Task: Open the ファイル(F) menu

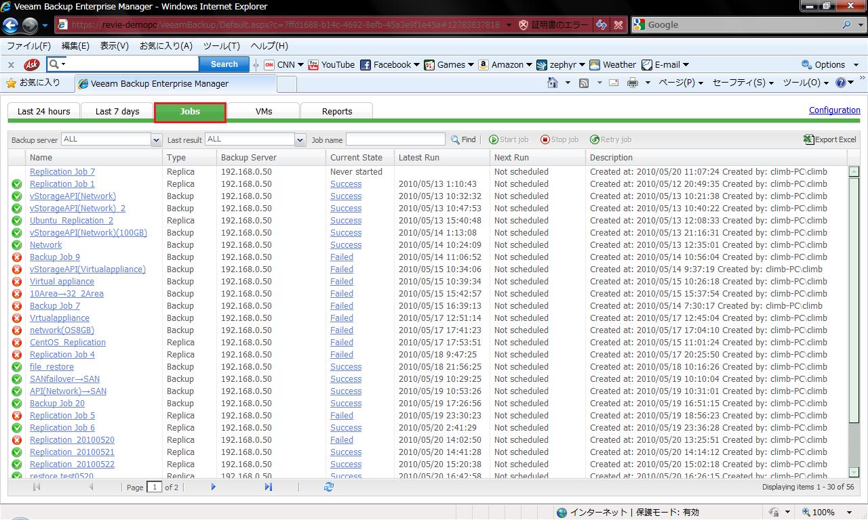Action: click(x=28, y=46)
